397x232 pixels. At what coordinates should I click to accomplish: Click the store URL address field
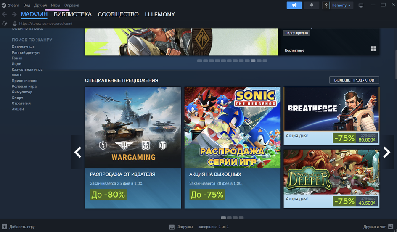click(45, 24)
